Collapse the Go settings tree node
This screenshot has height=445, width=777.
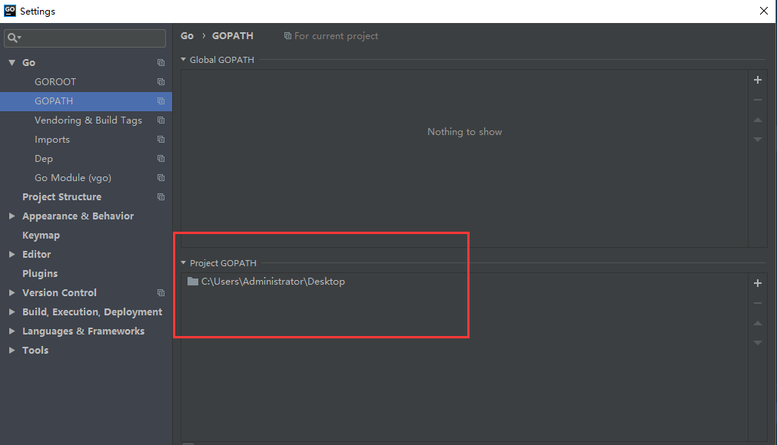12,63
